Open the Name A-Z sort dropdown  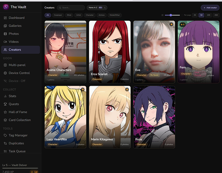pyautogui.click(x=97, y=8)
